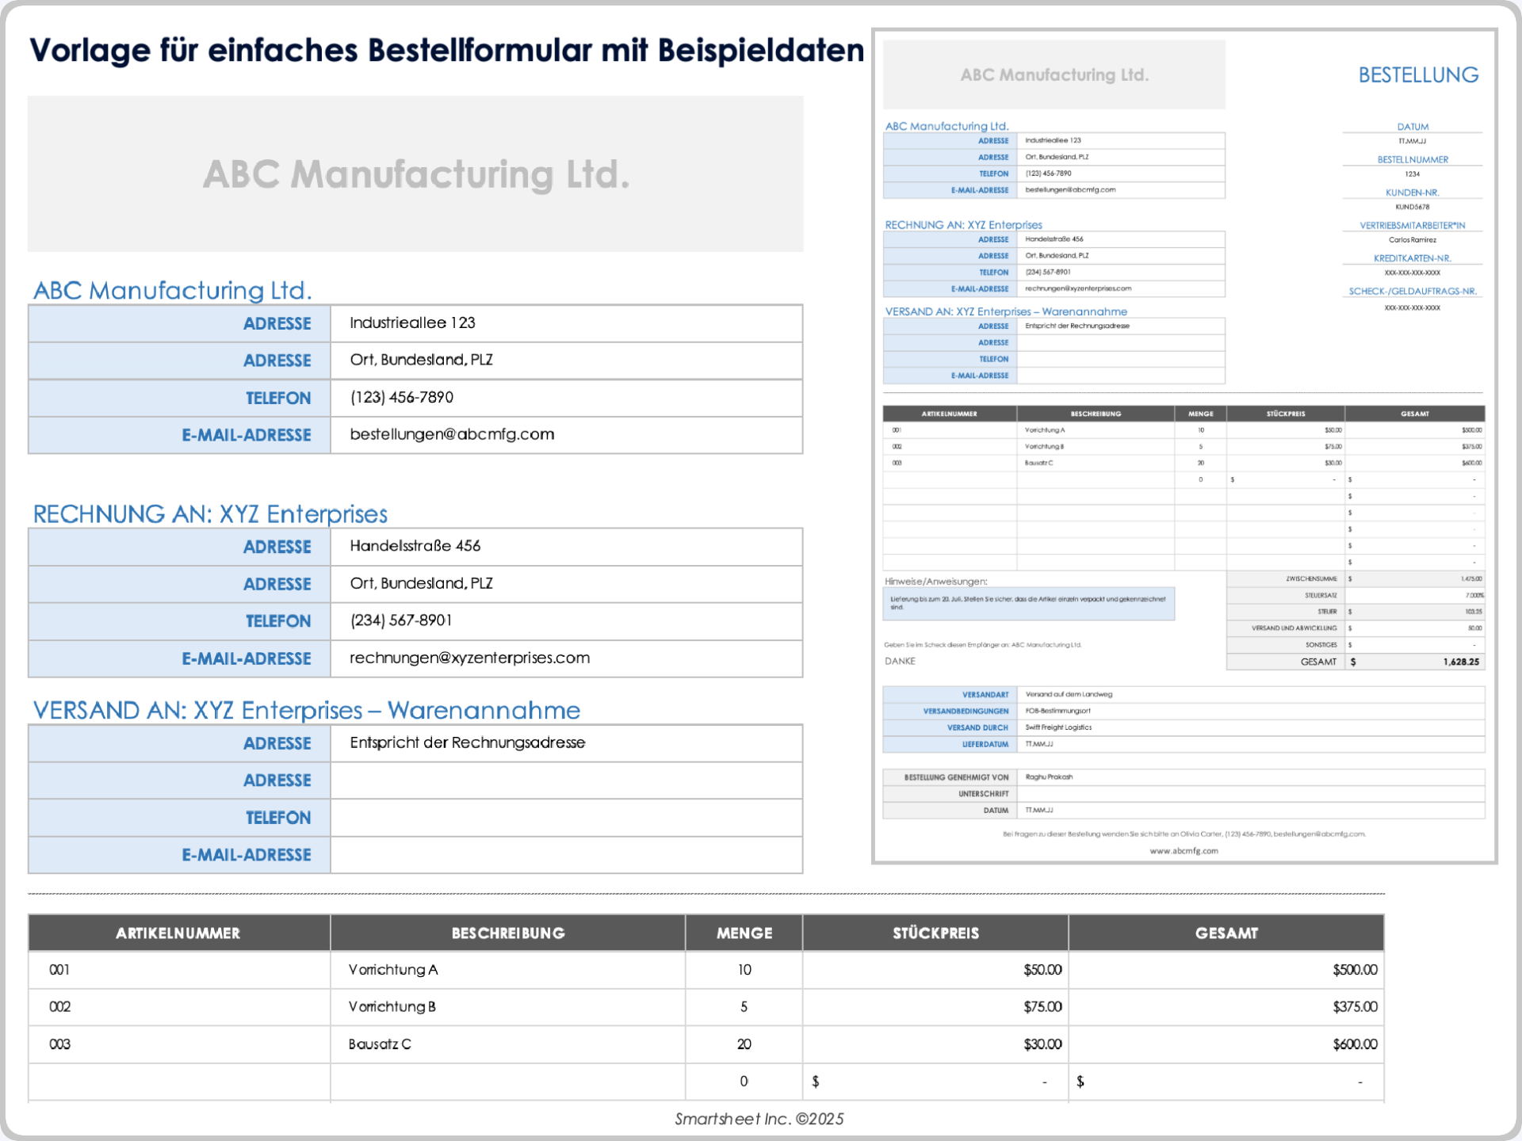Click the VERSANDART label in the preview
The height and width of the screenshot is (1141, 1522).
985,695
